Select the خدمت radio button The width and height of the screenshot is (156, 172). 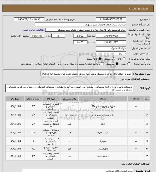[x=113, y=59]
